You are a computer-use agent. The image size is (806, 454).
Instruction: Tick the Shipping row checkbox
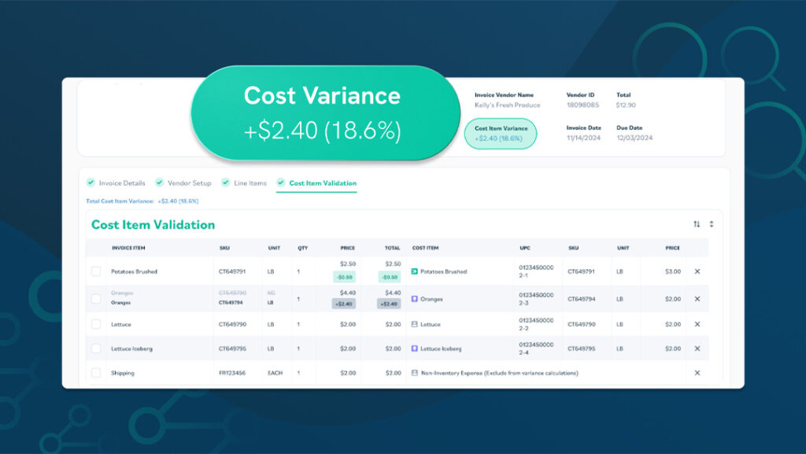pos(96,373)
